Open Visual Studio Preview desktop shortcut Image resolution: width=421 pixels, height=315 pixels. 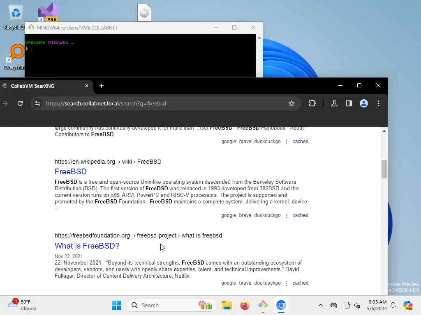(x=48, y=12)
